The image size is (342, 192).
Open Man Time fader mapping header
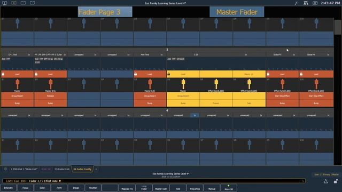145,54
